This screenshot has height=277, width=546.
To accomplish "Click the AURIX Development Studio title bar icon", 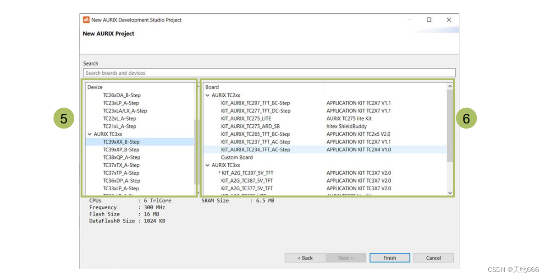I will coord(86,20).
